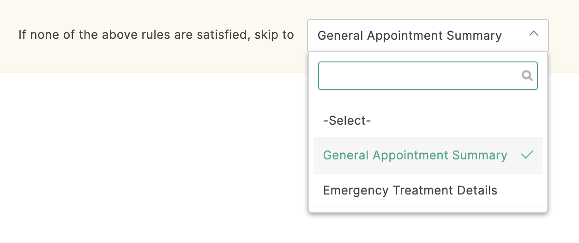Click the green checkmark beside selected option
The height and width of the screenshot is (243, 579).
pyautogui.click(x=527, y=155)
